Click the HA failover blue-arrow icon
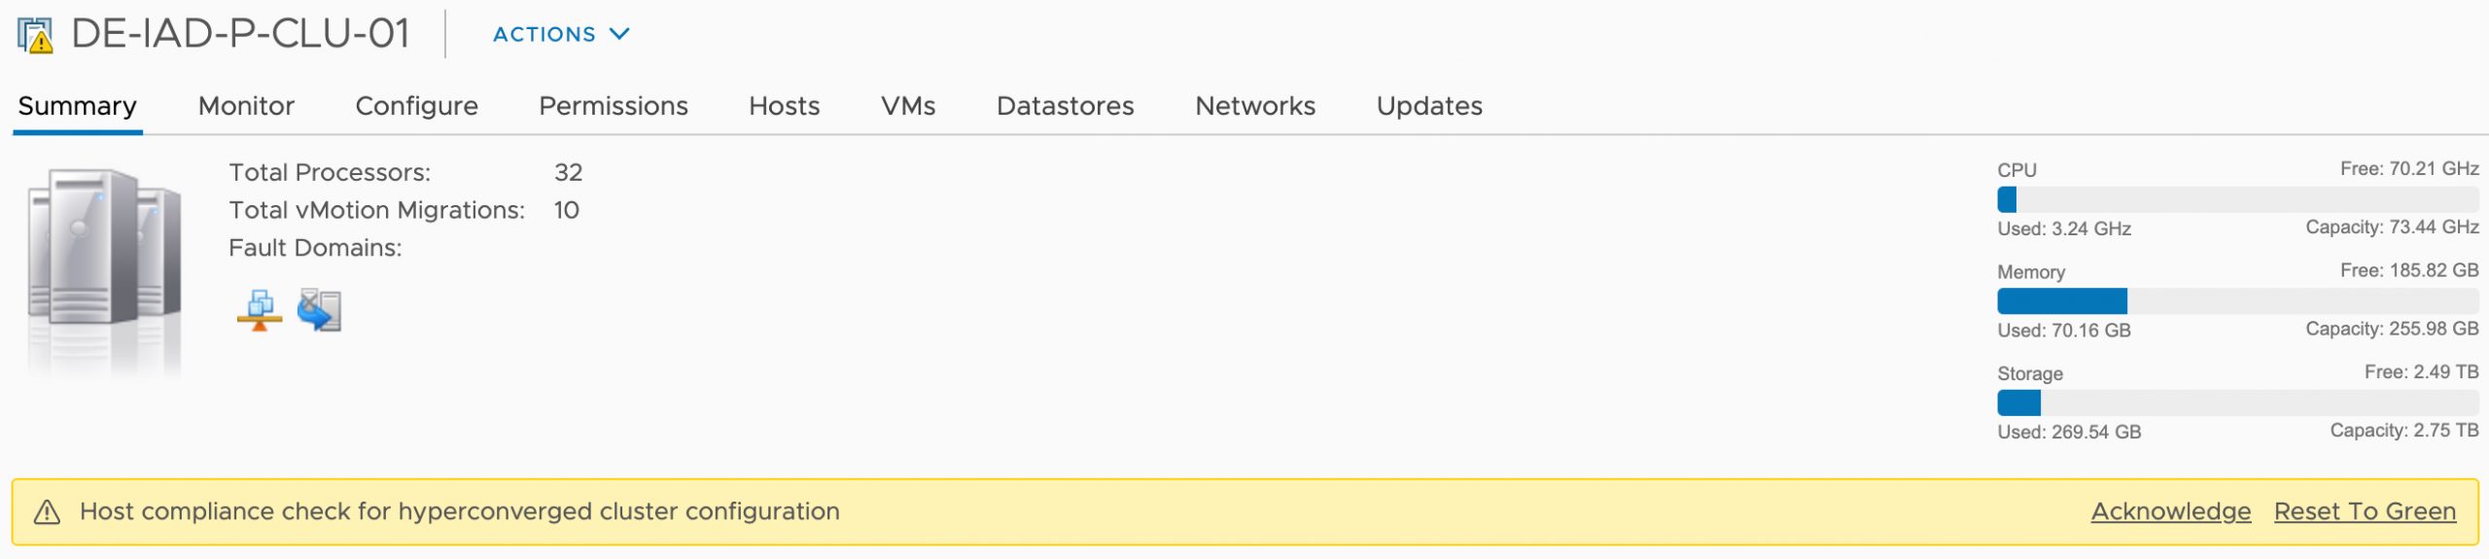This screenshot has height=559, width=2489. coord(319,310)
